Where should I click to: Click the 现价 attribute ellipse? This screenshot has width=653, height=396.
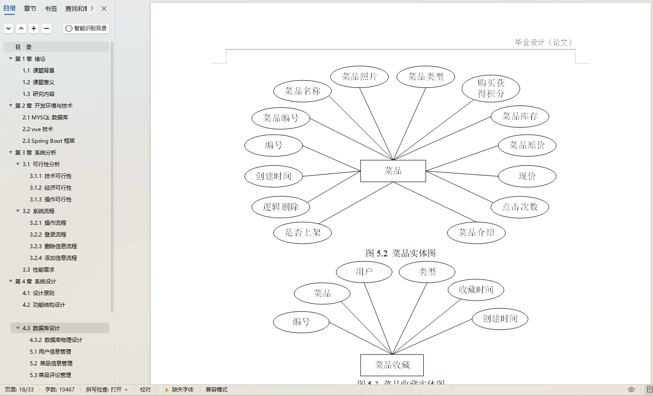pos(527,176)
